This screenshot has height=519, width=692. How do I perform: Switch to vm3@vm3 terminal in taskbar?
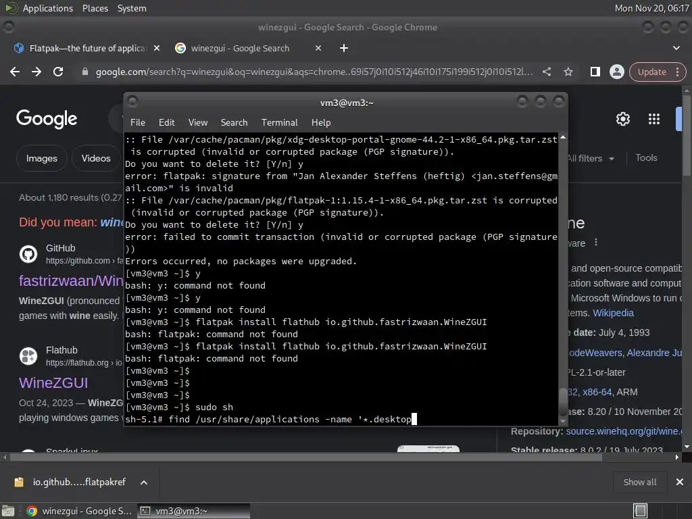point(193,511)
